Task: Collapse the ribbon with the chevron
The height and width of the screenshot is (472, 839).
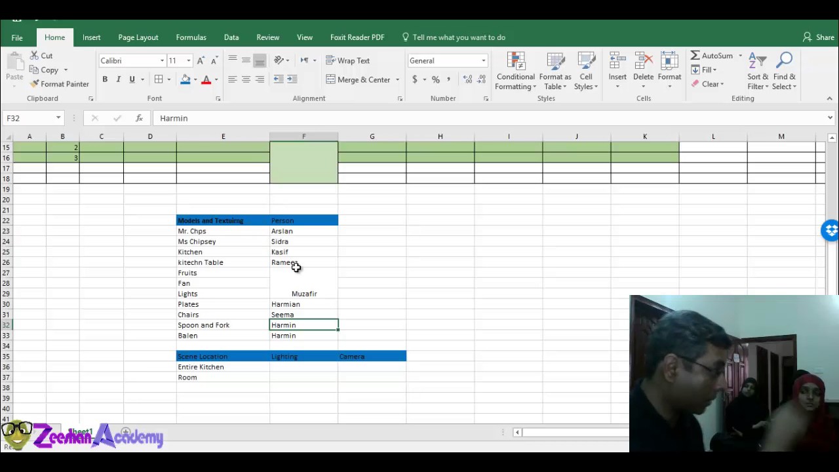Action: (829, 98)
